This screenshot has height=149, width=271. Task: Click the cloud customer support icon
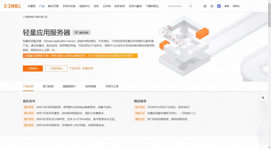click(x=212, y=6)
